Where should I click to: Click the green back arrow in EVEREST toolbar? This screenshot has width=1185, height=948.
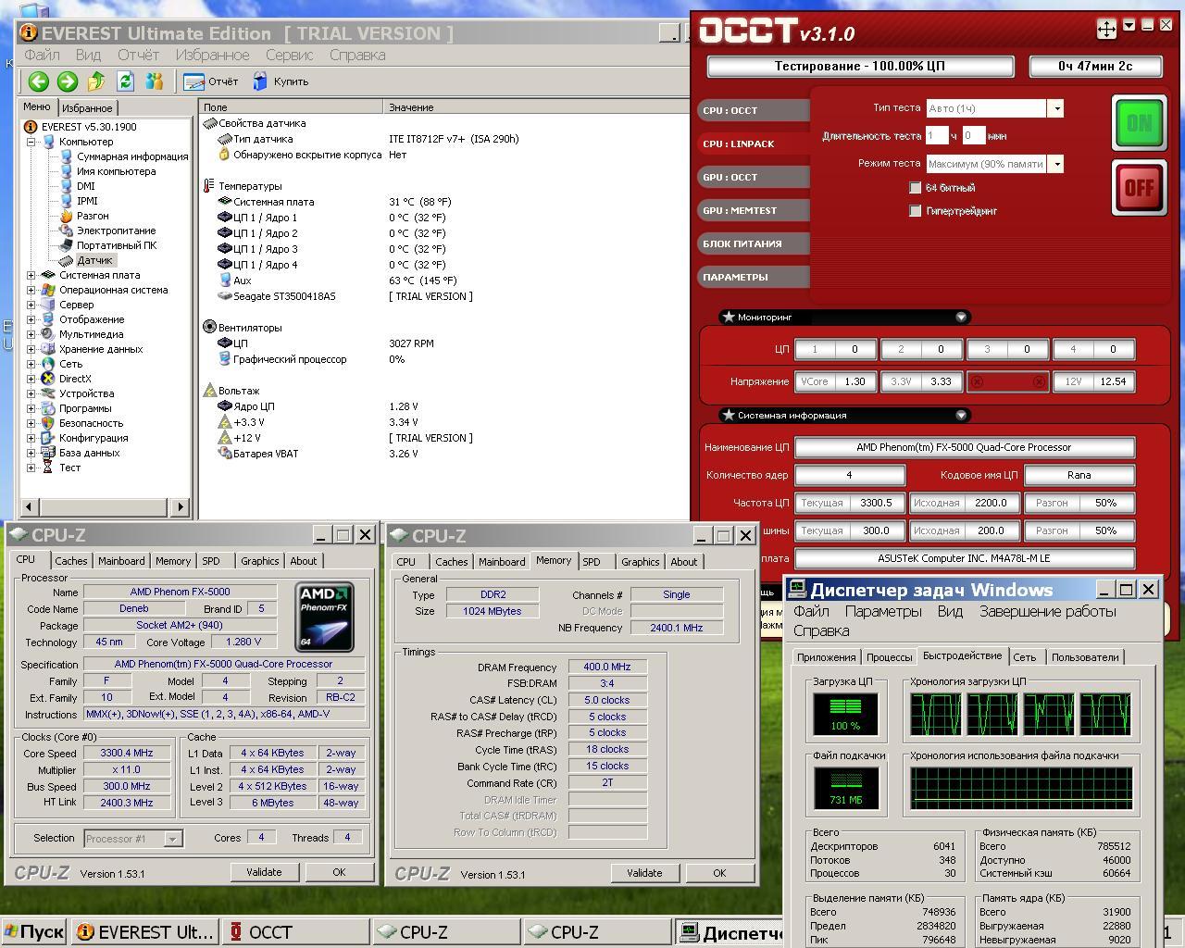pyautogui.click(x=38, y=81)
